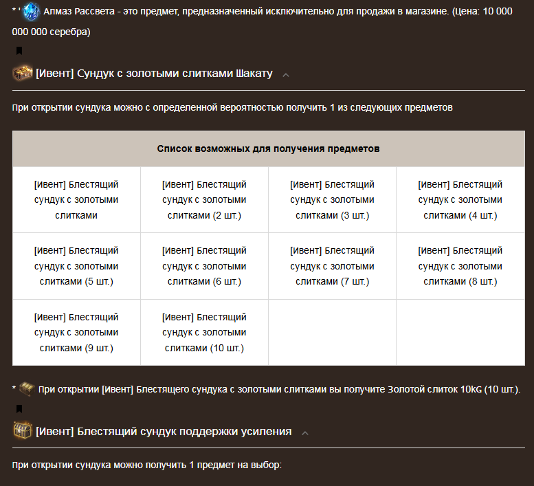Click cell Блестящий сундук с золотыми слитками (9 шт.)

click(x=76, y=333)
